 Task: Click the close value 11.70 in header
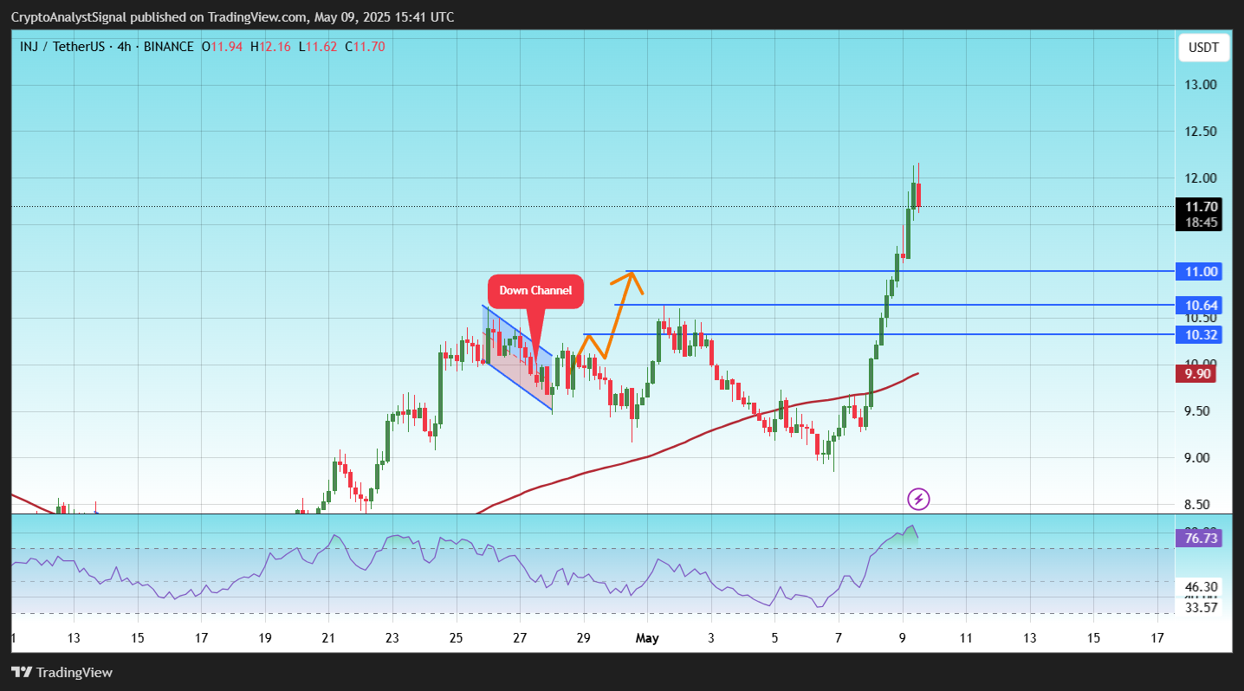369,47
